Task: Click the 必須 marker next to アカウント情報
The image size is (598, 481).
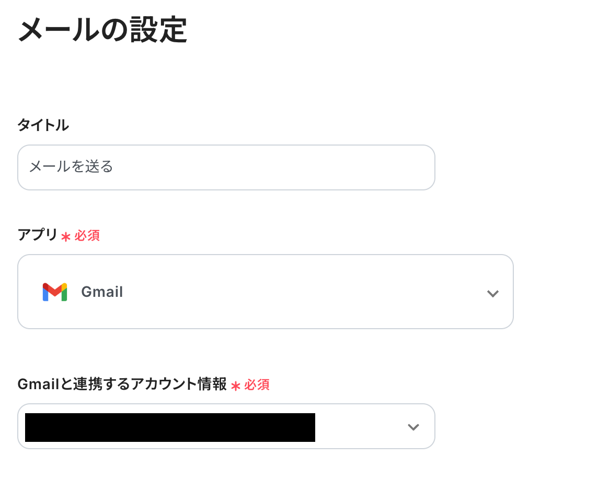Action: (x=257, y=386)
